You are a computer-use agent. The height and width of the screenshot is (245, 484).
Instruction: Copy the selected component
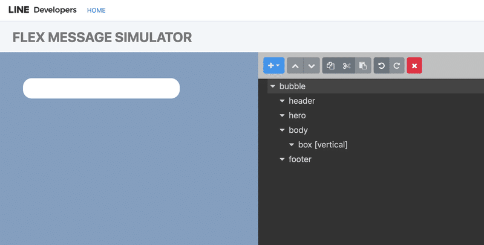point(330,66)
